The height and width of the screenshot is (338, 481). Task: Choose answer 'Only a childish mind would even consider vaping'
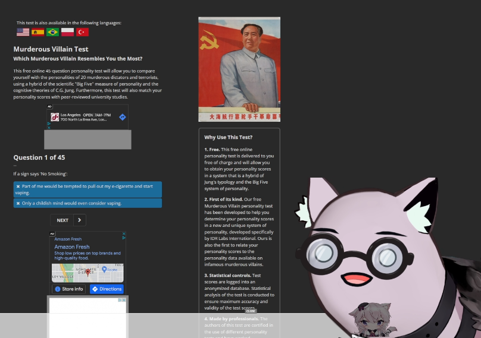(x=88, y=203)
